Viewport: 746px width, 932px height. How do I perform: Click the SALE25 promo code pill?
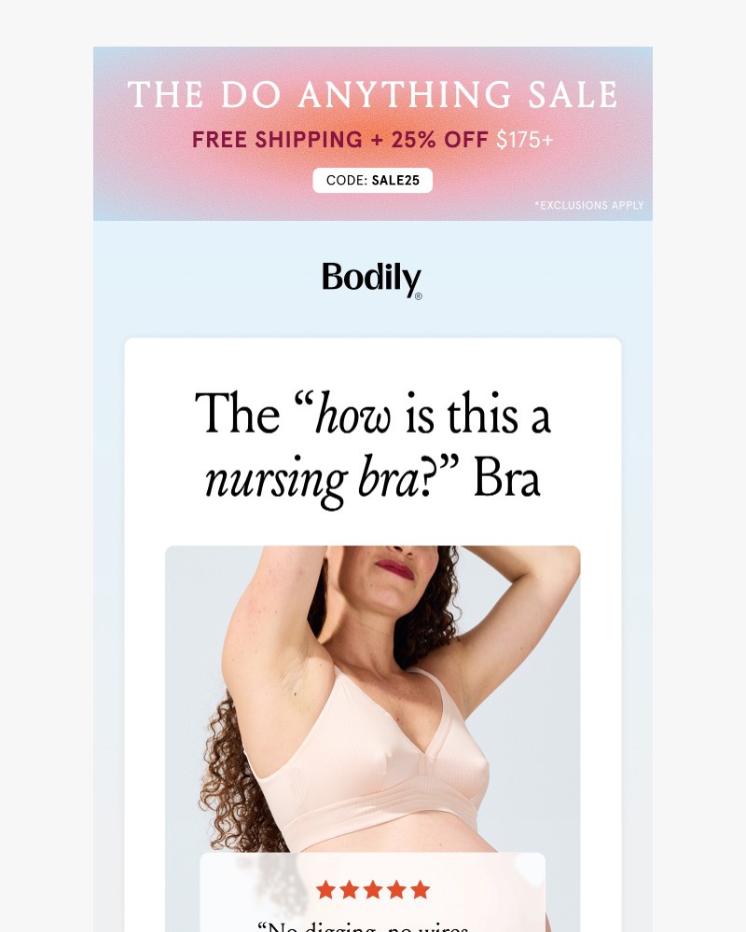(x=372, y=180)
